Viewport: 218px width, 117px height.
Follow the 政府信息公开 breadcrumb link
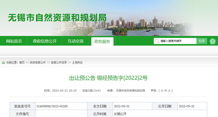tap(38, 62)
